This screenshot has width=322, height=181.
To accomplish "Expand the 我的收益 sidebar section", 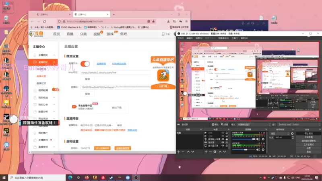I will point(54,97).
